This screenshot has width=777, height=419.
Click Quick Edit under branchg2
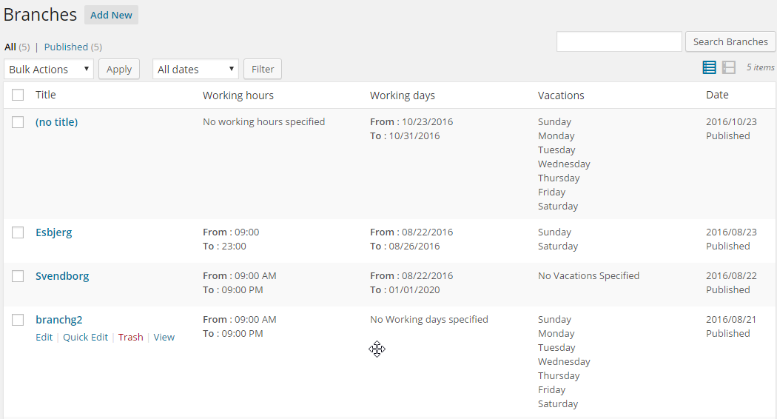click(x=85, y=337)
